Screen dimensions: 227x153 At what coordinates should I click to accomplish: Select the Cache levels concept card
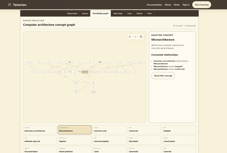click(x=144, y=150)
